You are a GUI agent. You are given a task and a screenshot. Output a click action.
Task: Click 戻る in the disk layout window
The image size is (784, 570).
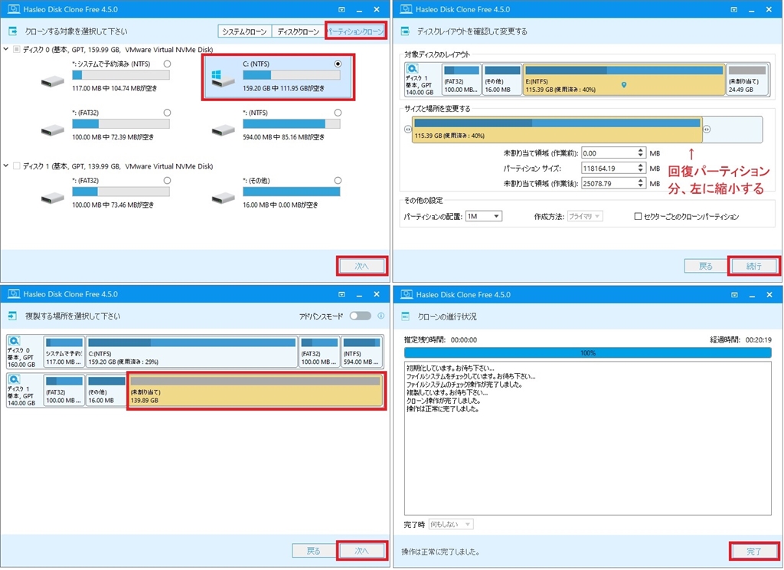(705, 267)
